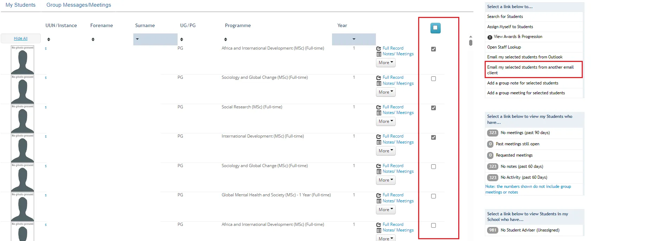Sort by UG/PG column arrows
This screenshot has height=241, width=664.
(181, 39)
